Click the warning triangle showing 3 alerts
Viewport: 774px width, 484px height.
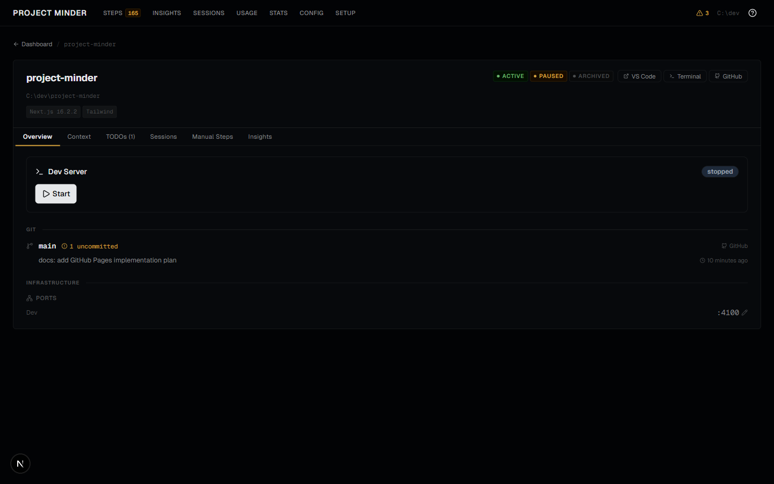pyautogui.click(x=699, y=12)
